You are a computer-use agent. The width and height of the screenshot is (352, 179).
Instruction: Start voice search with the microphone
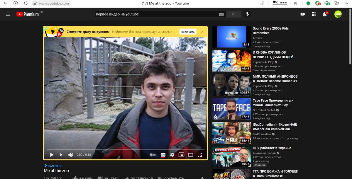[247, 14]
